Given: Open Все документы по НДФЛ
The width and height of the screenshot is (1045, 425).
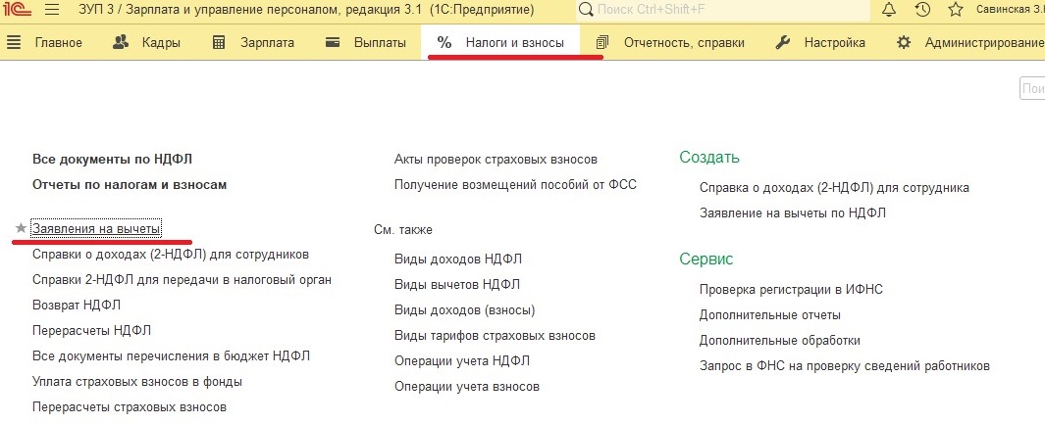Looking at the screenshot, I should (x=113, y=160).
